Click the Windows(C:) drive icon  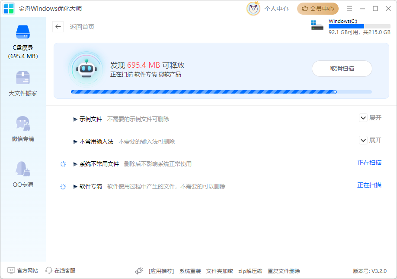[x=317, y=25]
